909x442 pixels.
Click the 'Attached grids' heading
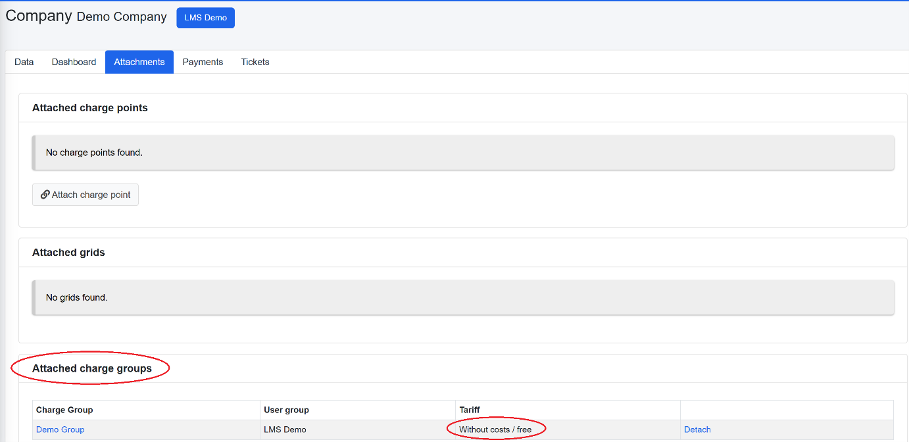pyautogui.click(x=68, y=253)
